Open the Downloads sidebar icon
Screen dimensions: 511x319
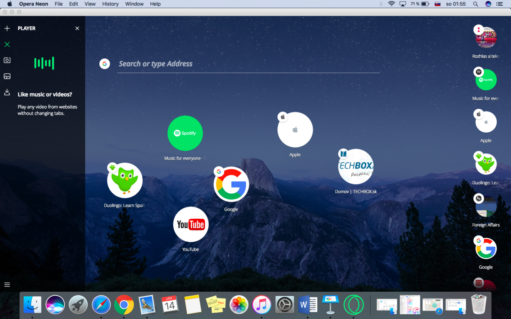(7, 92)
